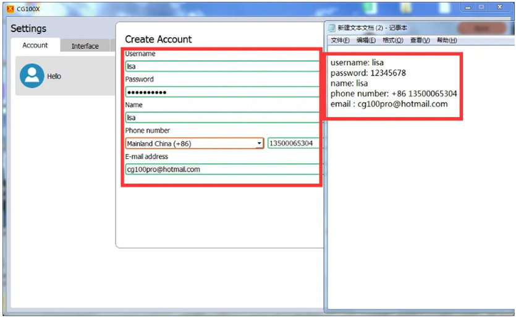Click the 'username: lisa' line in Notepad
Image resolution: width=516 pixels, height=318 pixels.
coord(357,62)
